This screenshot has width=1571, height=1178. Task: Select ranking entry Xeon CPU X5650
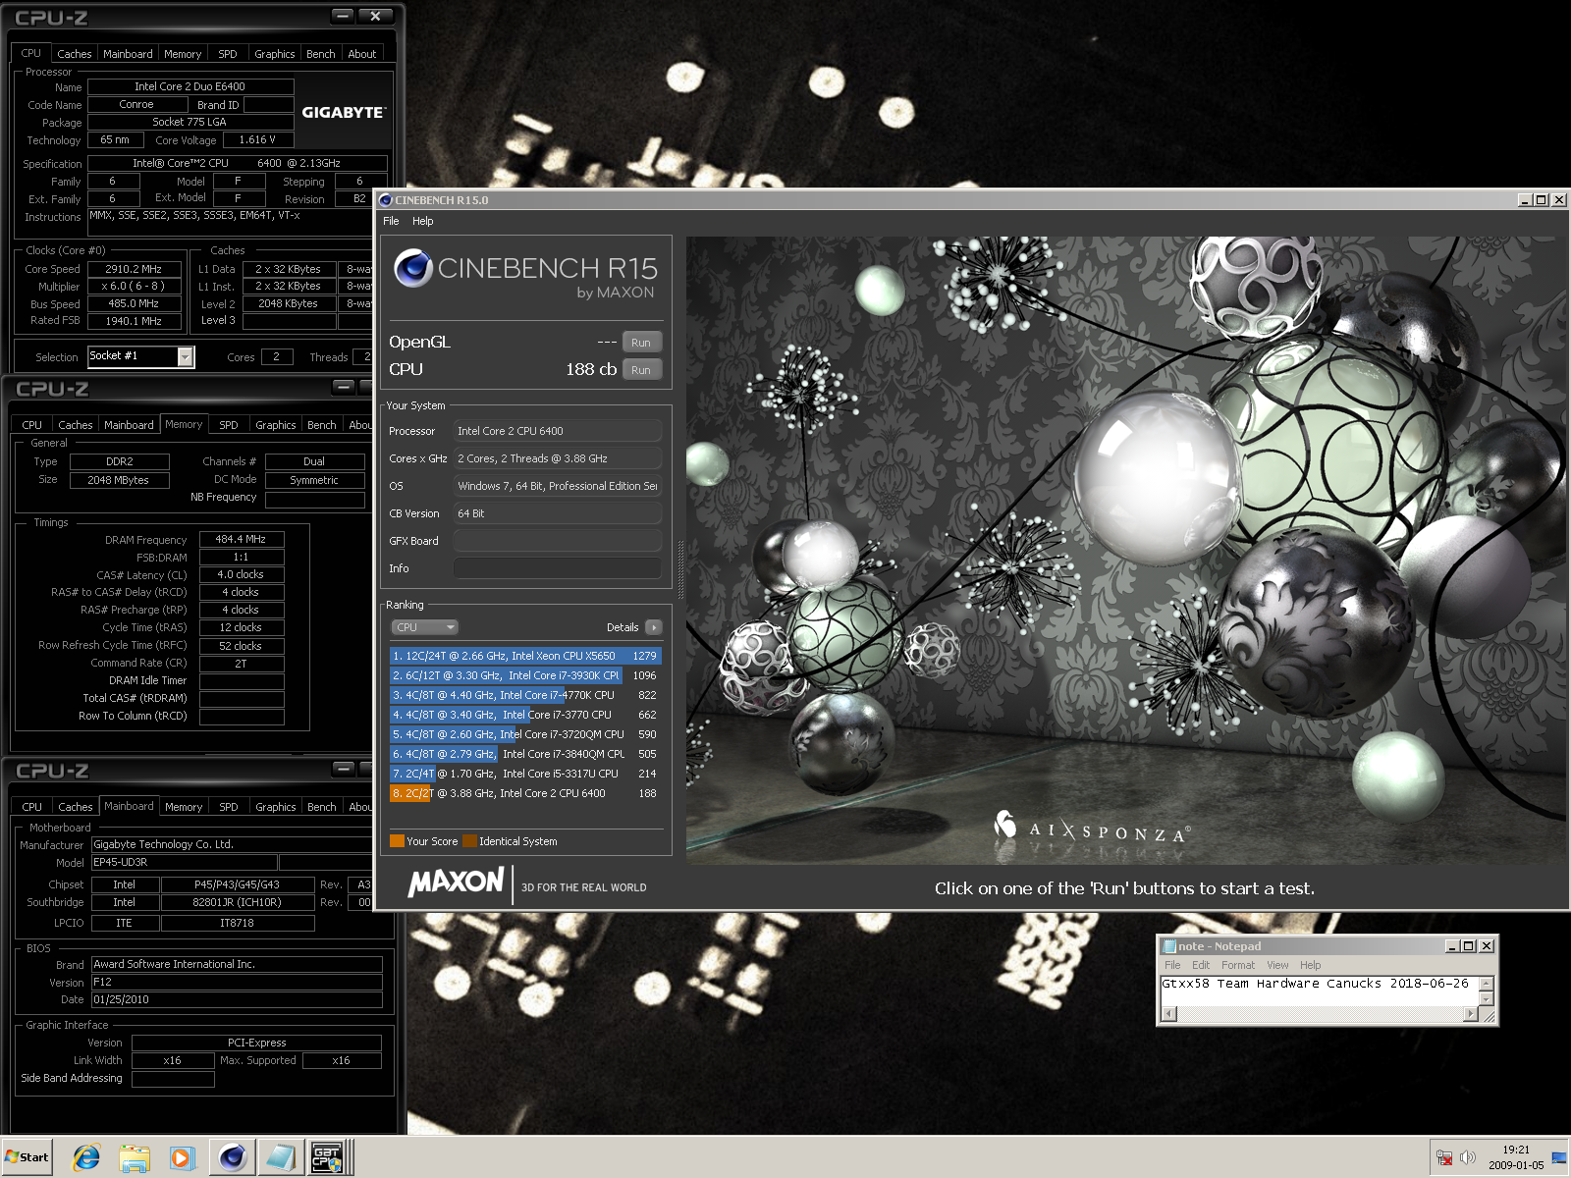point(525,656)
